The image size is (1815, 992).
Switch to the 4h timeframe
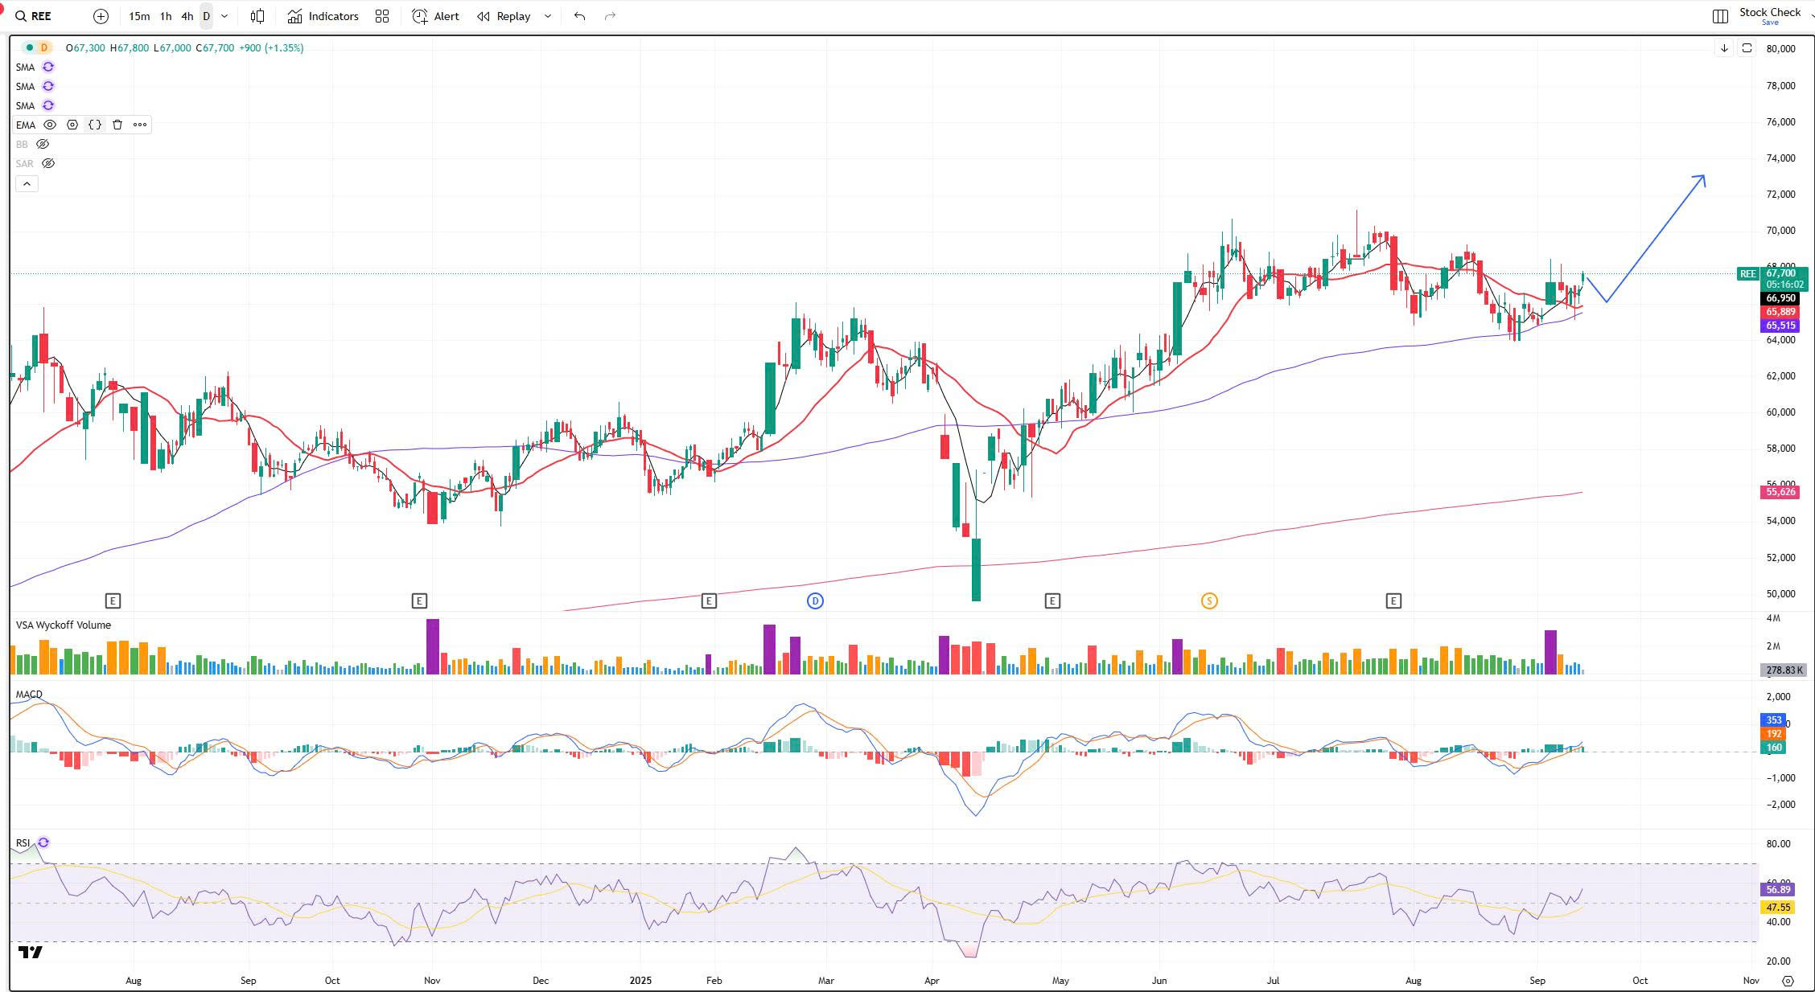coord(187,16)
